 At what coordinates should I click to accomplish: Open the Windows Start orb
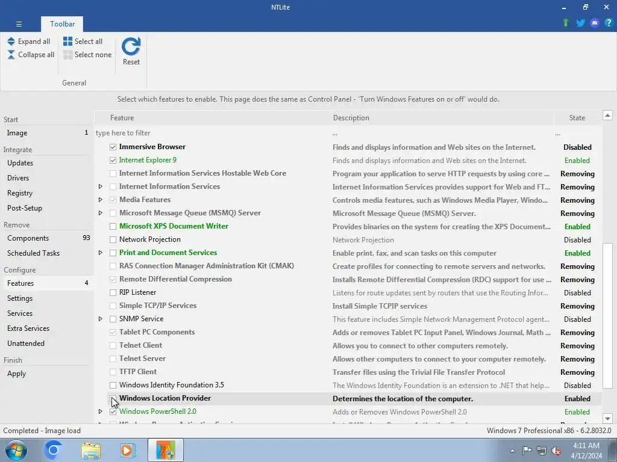pos(16,450)
